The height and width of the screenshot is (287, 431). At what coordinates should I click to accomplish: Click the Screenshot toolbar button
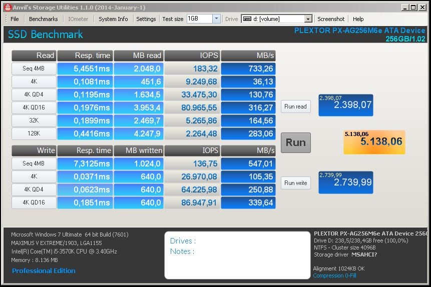(331, 19)
